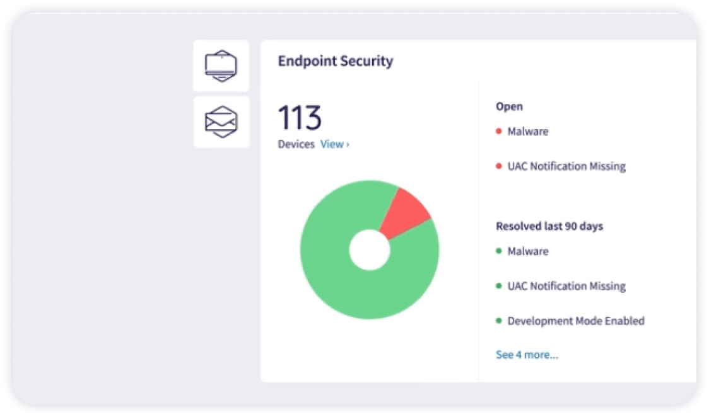Click the red dot beside open Malware
This screenshot has width=709, height=417.
click(499, 132)
